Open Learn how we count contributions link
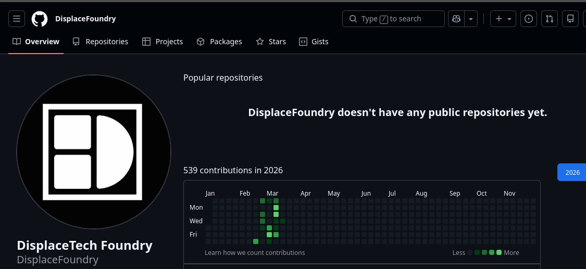Viewport: 586px width, 269px height. pyautogui.click(x=255, y=252)
